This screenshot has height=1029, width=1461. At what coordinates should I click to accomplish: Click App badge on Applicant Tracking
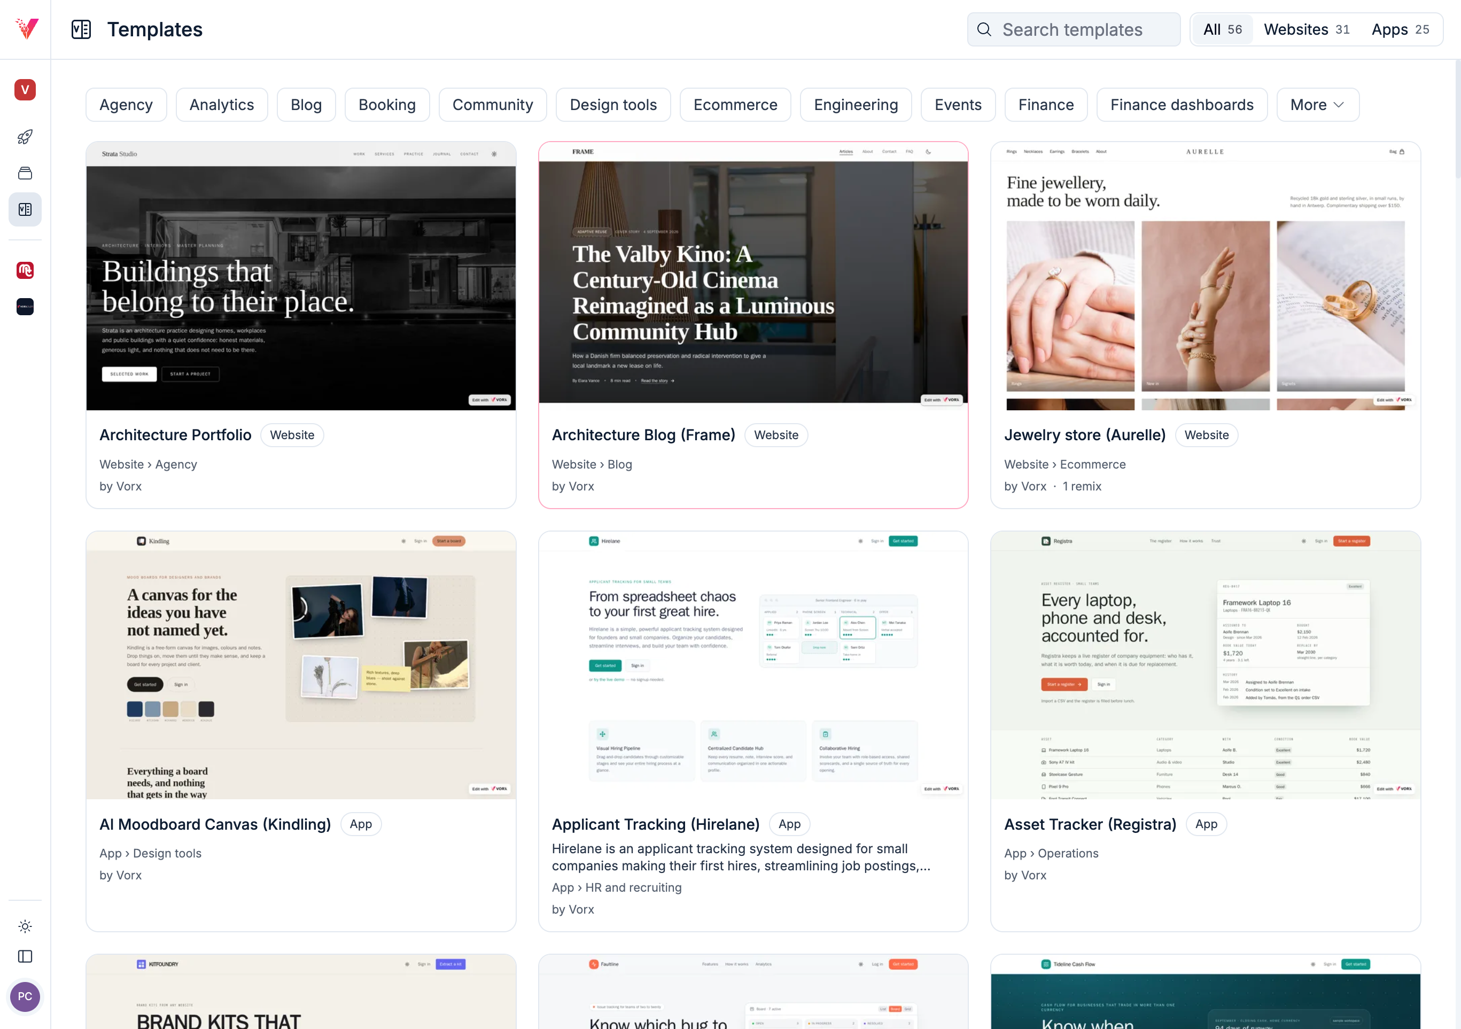789,824
